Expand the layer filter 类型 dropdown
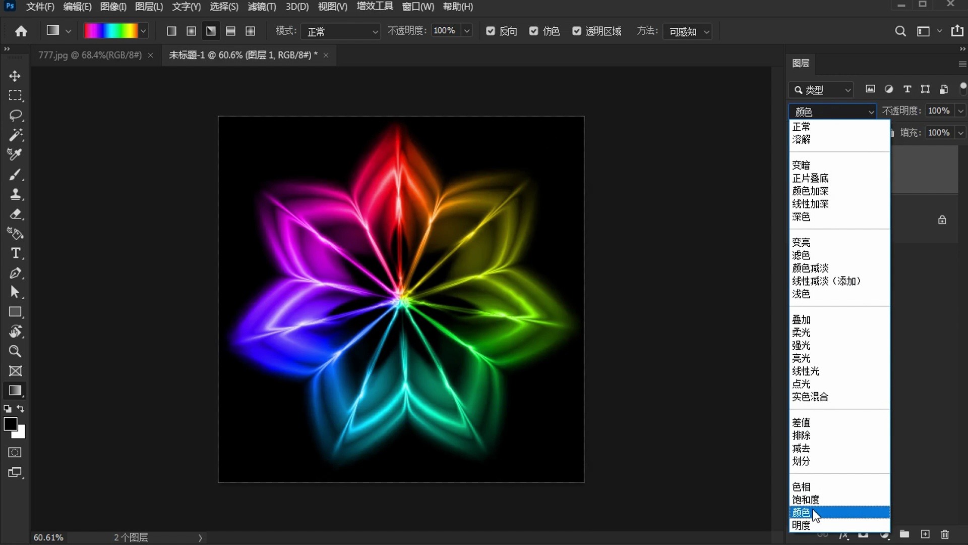This screenshot has width=968, height=545. 821,90
